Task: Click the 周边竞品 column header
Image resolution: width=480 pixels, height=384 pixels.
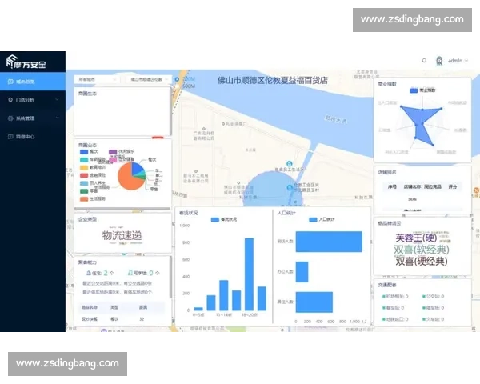Action: (x=433, y=186)
